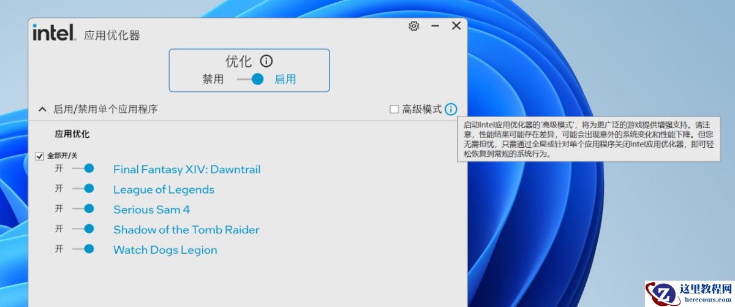Viewport: 735px width, 307px height.
Task: Close the Intel 应用优化器 window
Action: tap(456, 26)
